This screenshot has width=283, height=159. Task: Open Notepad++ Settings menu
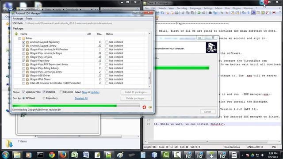(208, 8)
